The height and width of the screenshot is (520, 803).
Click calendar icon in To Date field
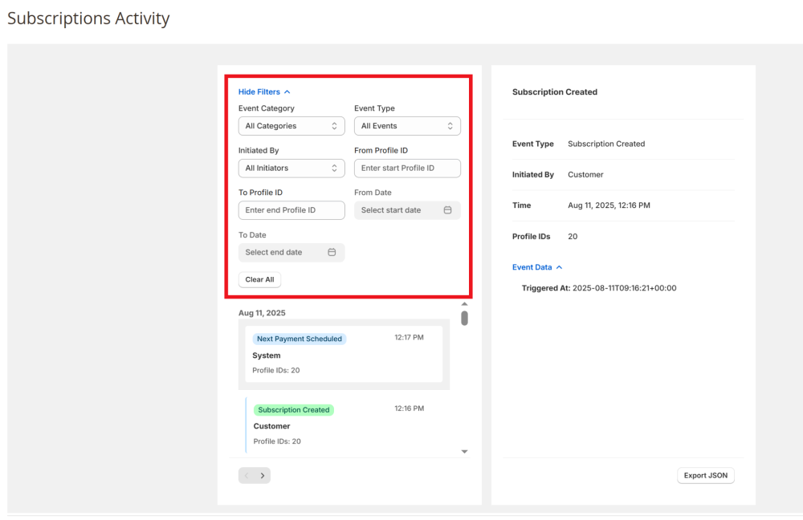(332, 252)
